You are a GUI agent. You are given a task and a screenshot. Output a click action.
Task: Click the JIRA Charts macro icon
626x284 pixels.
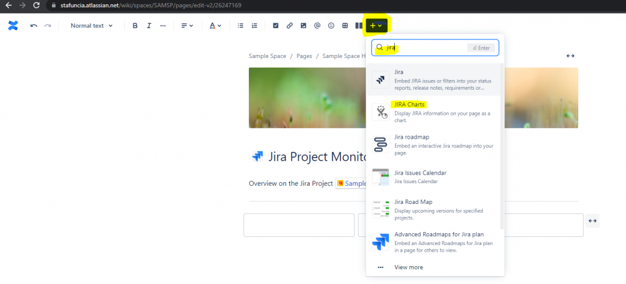380,112
